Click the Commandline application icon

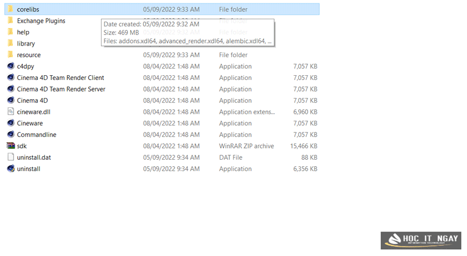(x=11, y=134)
